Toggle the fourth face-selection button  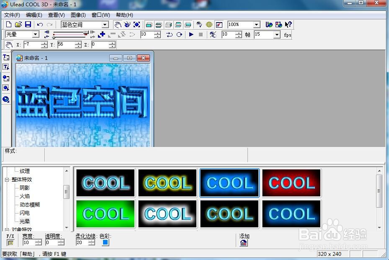(178, 25)
